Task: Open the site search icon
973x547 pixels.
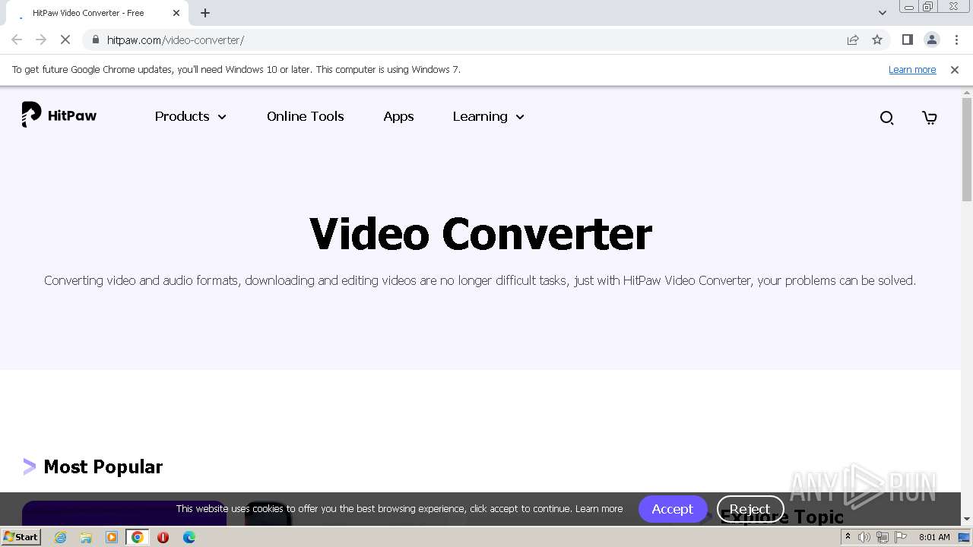Action: (x=886, y=118)
